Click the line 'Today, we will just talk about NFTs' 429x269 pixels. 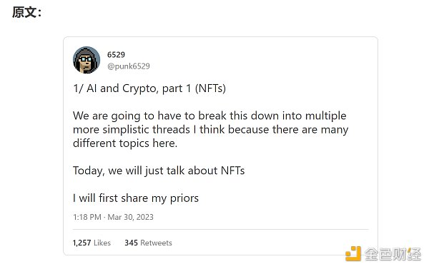coord(159,171)
